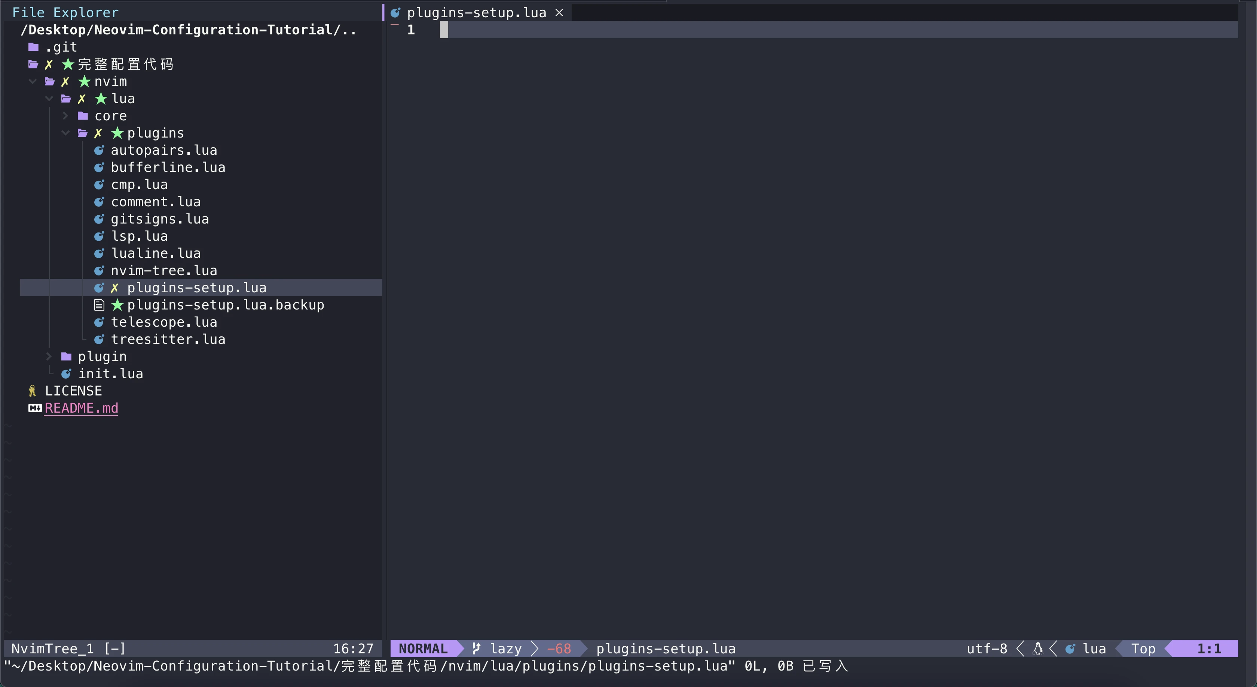Expand the plugin folder chevron

49,357
